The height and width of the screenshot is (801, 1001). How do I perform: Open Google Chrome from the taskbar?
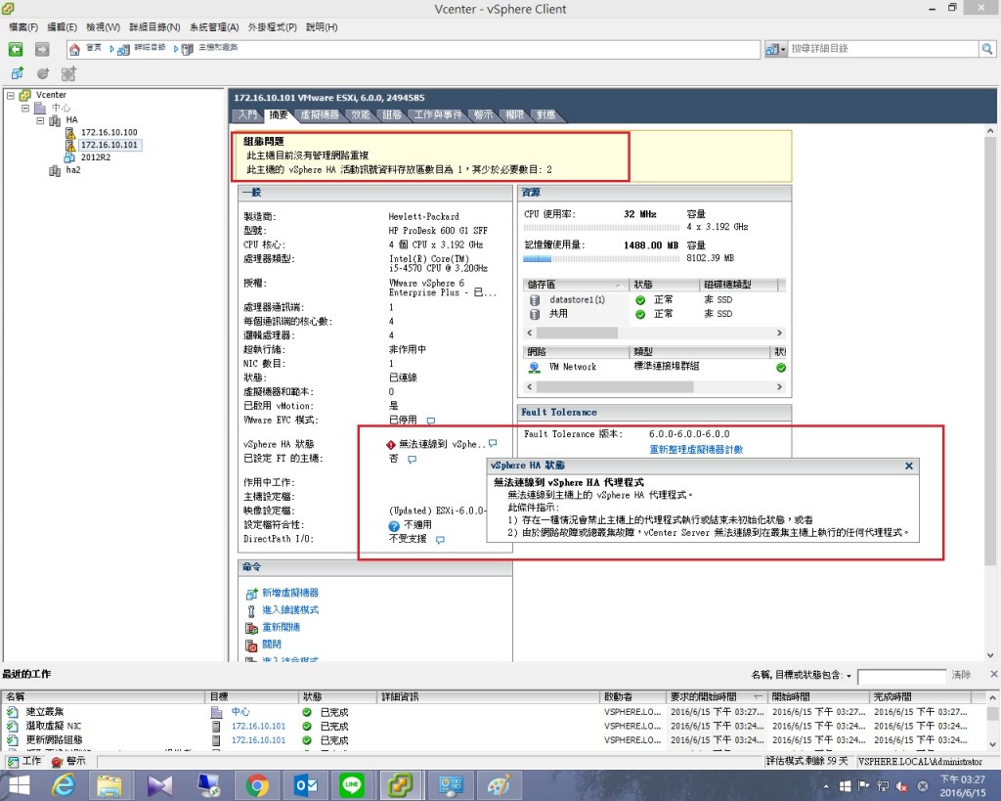click(257, 785)
